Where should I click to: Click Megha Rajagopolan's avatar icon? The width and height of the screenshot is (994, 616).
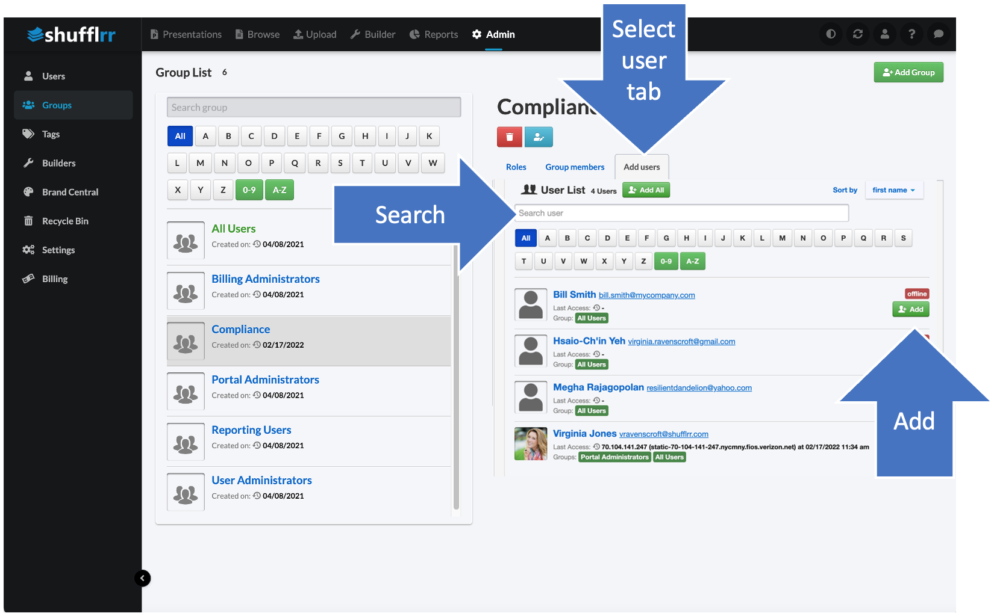pyautogui.click(x=531, y=397)
